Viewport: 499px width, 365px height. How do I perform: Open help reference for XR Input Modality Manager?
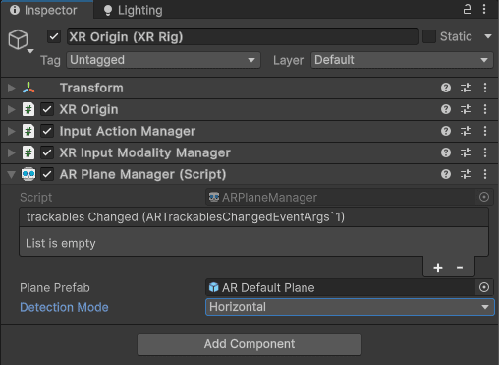446,152
